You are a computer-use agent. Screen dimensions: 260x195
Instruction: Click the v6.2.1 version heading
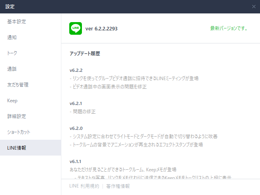point(76,103)
